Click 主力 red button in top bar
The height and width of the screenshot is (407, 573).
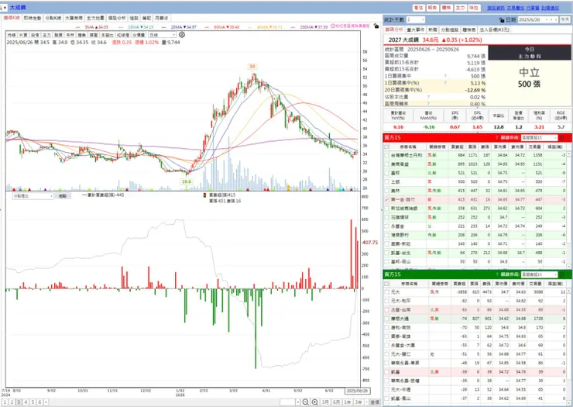[x=460, y=8]
